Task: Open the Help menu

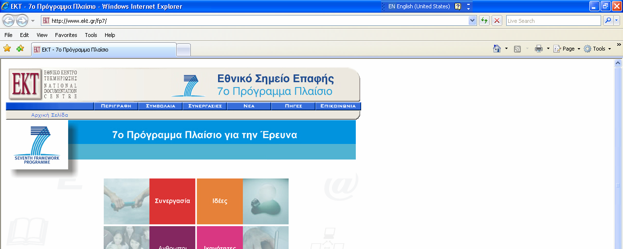Action: (x=110, y=35)
